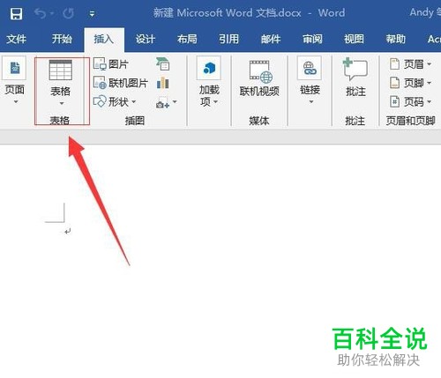Open the 邮件 tab
This screenshot has width=441, height=378.
[x=271, y=39]
